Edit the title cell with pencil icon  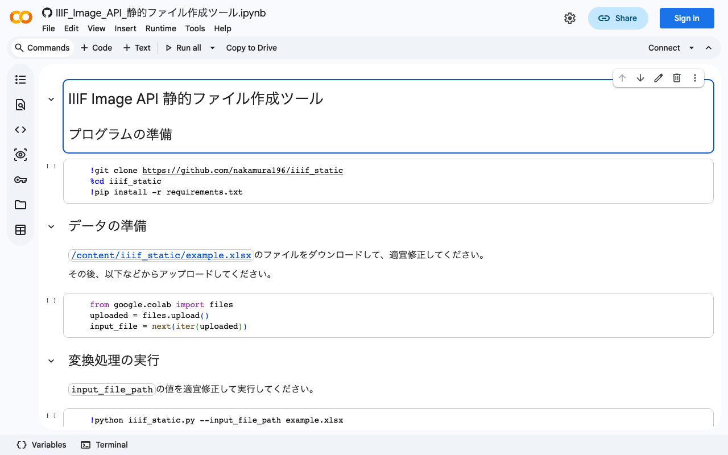pyautogui.click(x=658, y=78)
